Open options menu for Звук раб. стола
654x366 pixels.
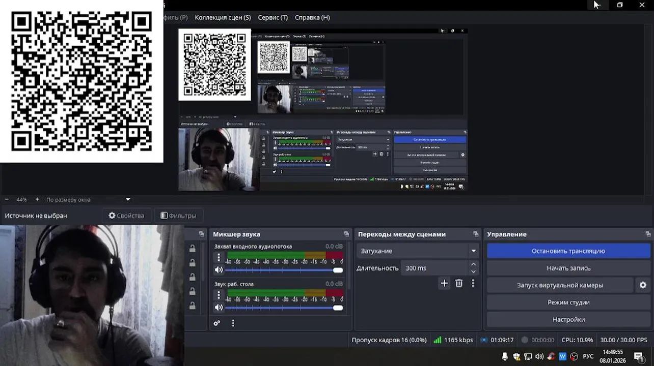click(x=219, y=295)
